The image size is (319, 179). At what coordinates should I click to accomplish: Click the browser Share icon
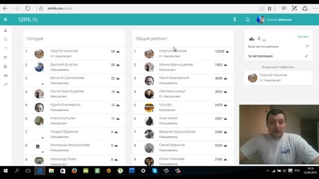(x=305, y=8)
